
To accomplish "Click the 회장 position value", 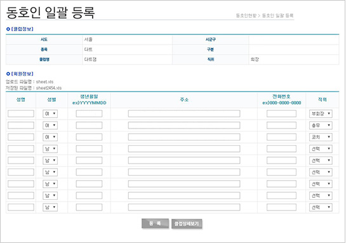I will pos(255,60).
